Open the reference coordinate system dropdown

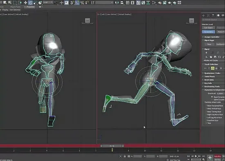48,2
